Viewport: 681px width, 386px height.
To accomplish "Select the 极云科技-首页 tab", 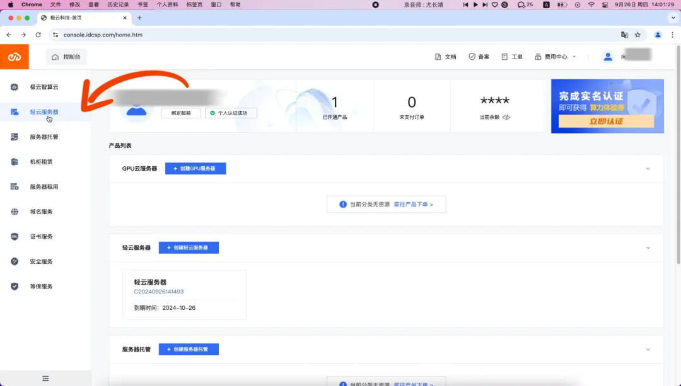I will (x=84, y=18).
